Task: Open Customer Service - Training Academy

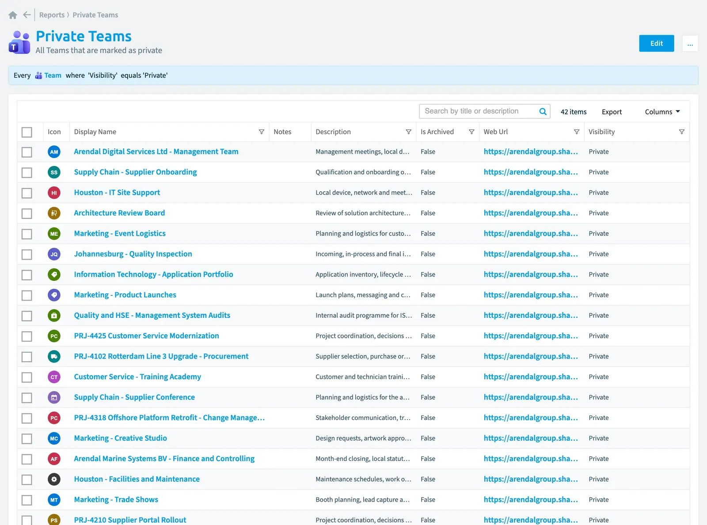Action: point(137,377)
